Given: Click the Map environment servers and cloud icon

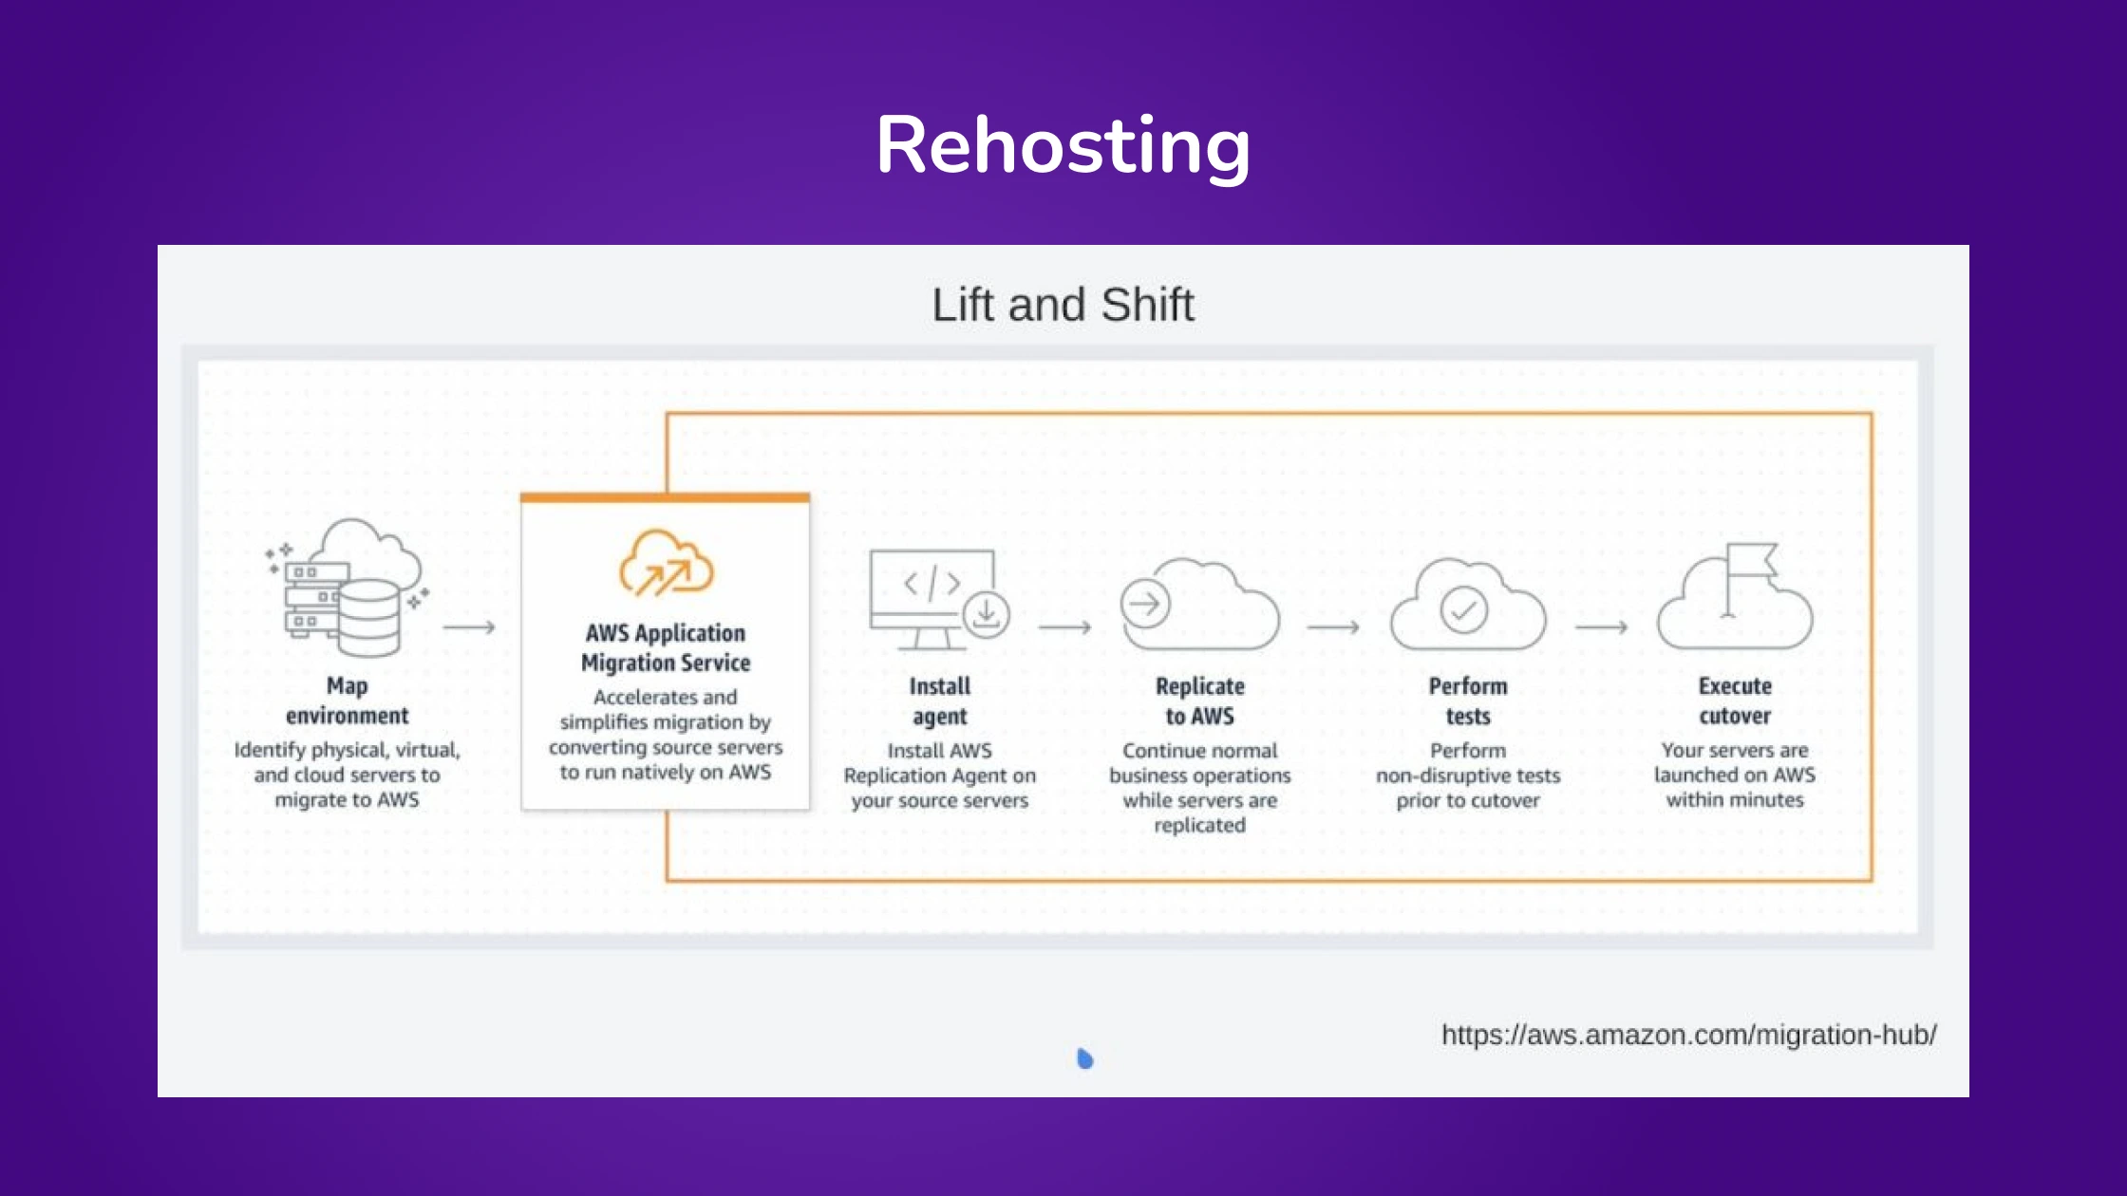Looking at the screenshot, I should pos(348,588).
